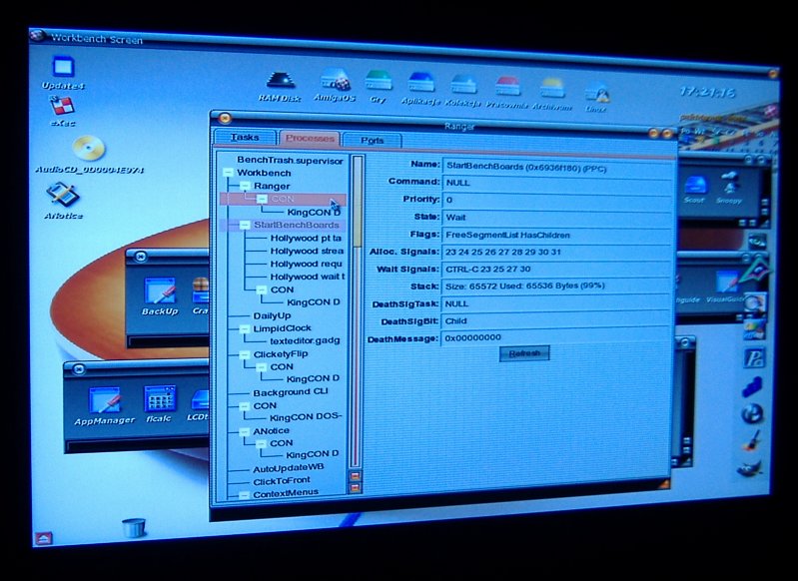Open the eXec desktop icon

coord(63,111)
